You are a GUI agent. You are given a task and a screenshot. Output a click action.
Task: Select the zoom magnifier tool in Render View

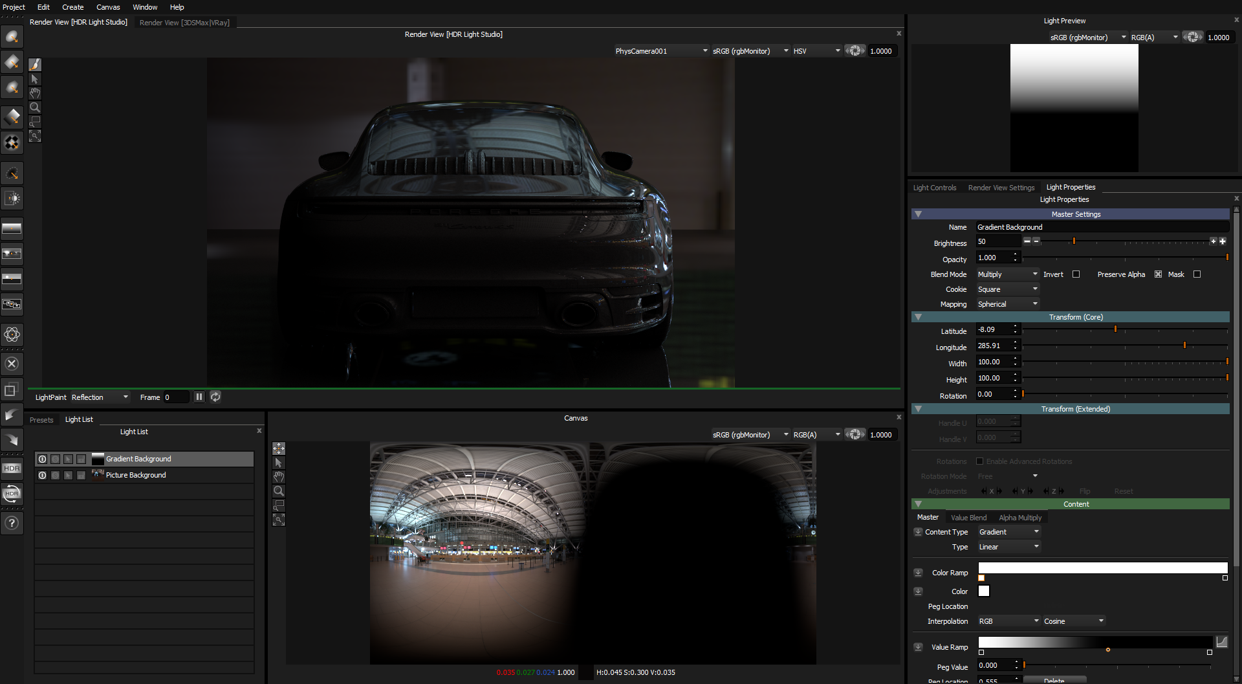[35, 107]
